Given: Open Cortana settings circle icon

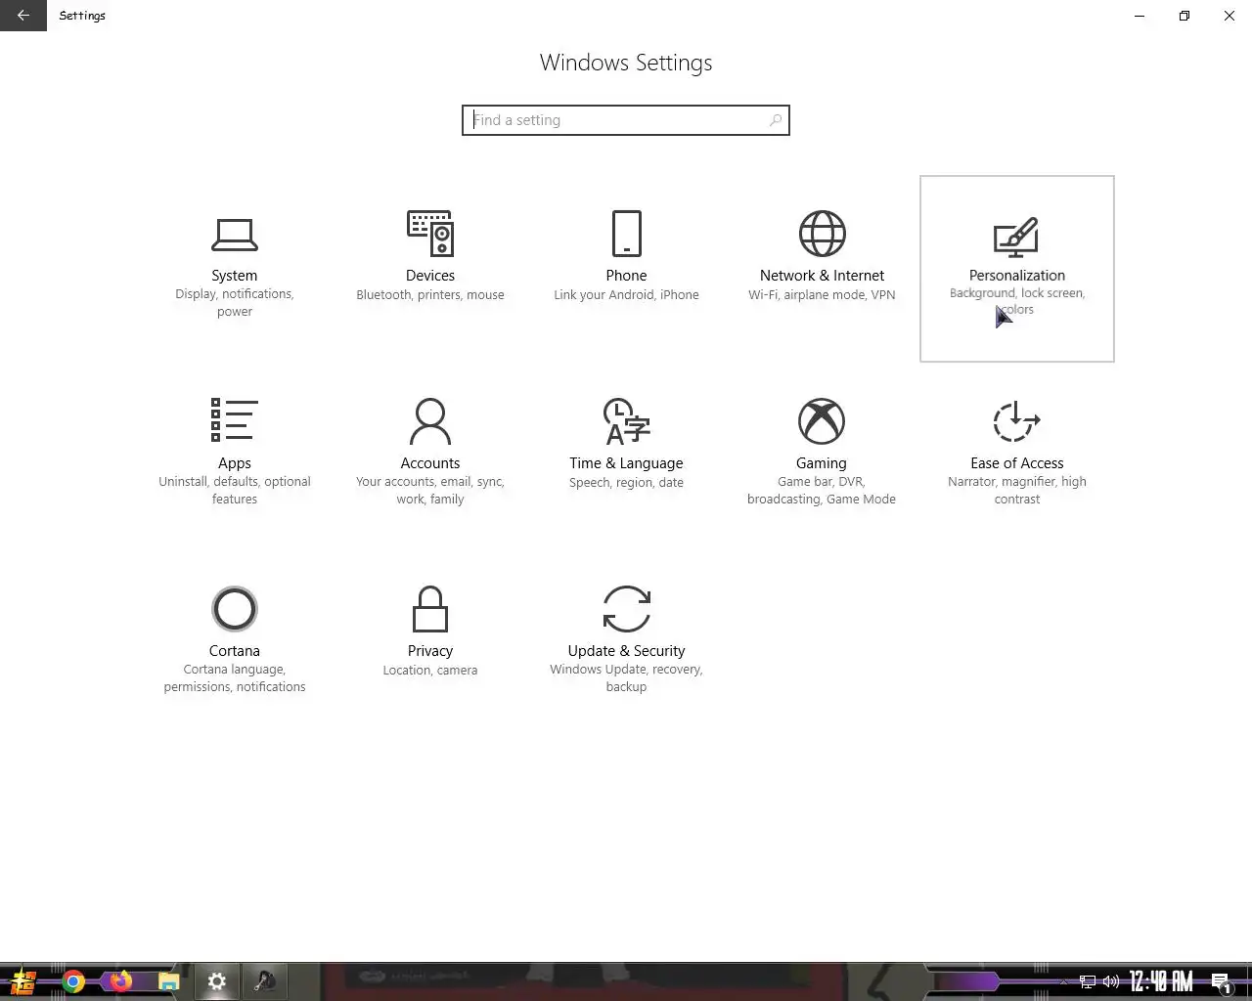Looking at the screenshot, I should [235, 609].
